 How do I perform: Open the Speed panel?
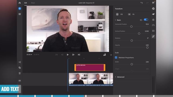pyautogui.click(x=153, y=25)
